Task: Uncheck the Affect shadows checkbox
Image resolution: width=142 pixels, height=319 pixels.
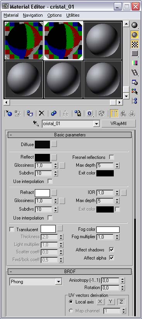Action: [111, 249]
